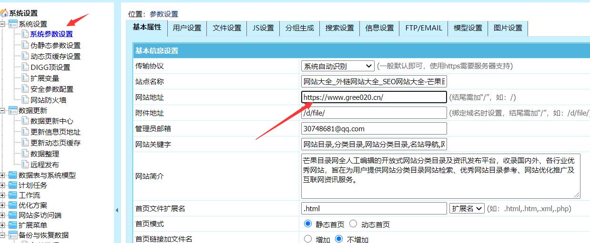Open the 传输协议 dropdown 系统自动识别

coord(337,66)
